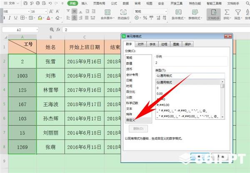This screenshot has width=250, height=173.
Task: Click the zoom magnifier beside fx
Action: [52, 30]
